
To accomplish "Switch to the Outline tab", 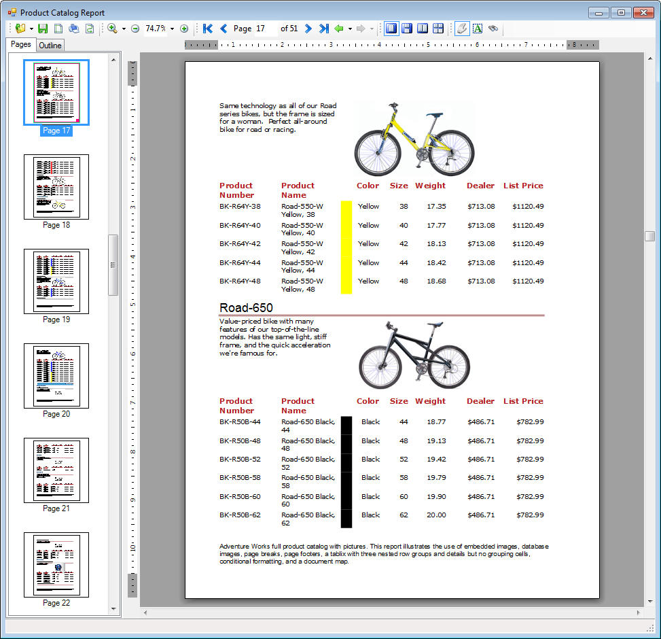I will tap(50, 44).
